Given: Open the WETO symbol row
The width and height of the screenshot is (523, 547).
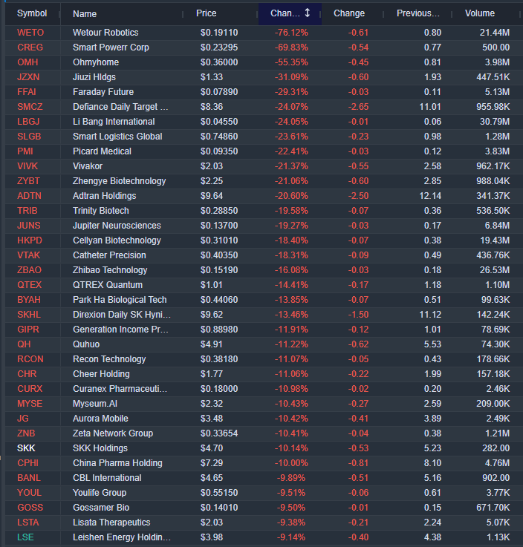Looking at the screenshot, I should click(x=30, y=33).
